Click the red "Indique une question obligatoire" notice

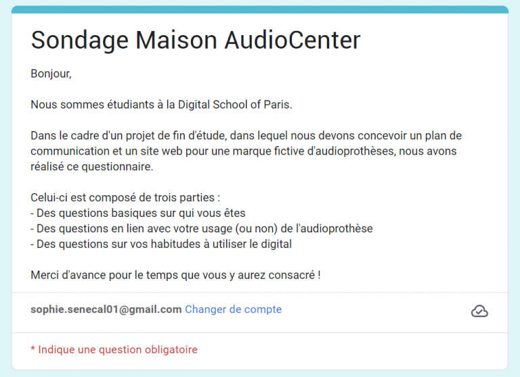click(118, 349)
